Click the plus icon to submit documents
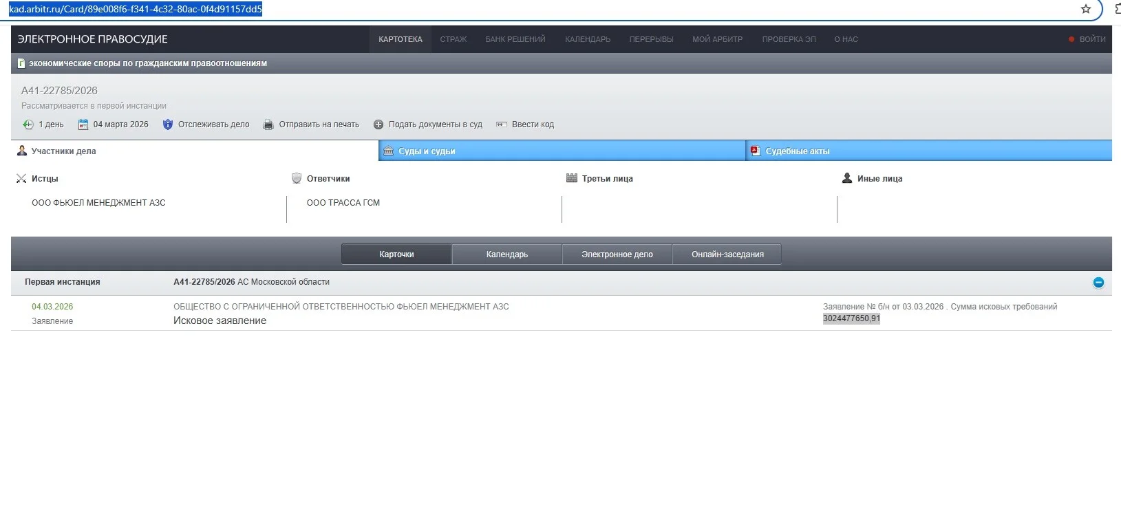Image resolution: width=1121 pixels, height=522 pixels. [378, 124]
